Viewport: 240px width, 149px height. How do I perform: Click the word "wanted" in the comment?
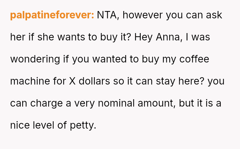(x=108, y=59)
